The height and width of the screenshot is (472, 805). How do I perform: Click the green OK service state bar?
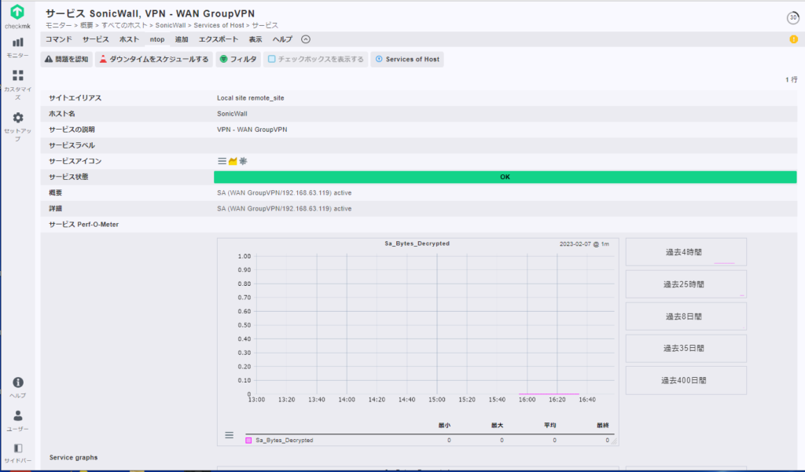click(x=505, y=177)
